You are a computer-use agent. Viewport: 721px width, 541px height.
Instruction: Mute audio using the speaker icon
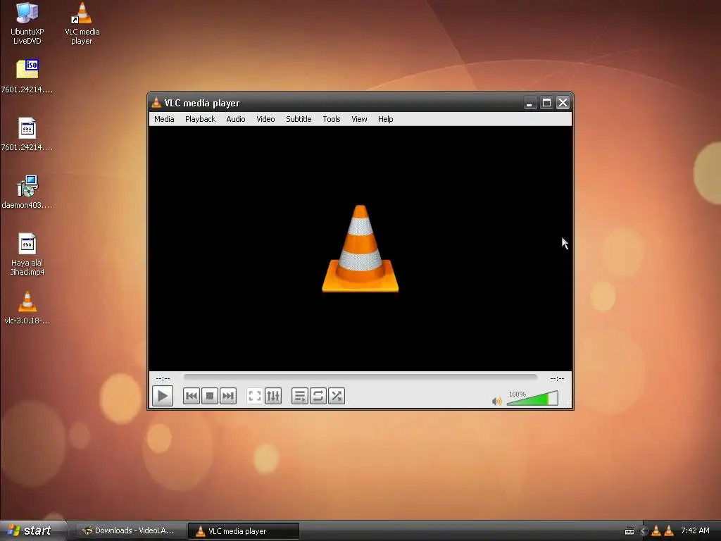pos(496,401)
